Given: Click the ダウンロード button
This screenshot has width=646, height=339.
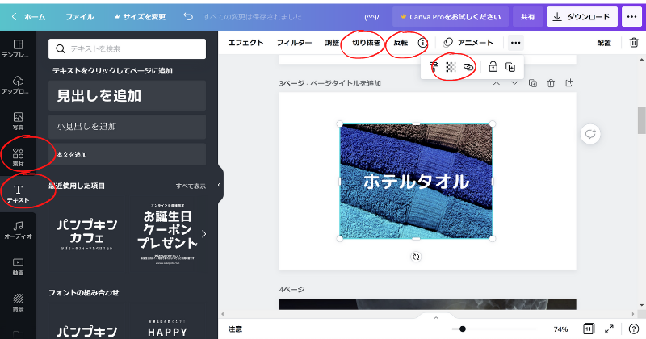Looking at the screenshot, I should [582, 16].
